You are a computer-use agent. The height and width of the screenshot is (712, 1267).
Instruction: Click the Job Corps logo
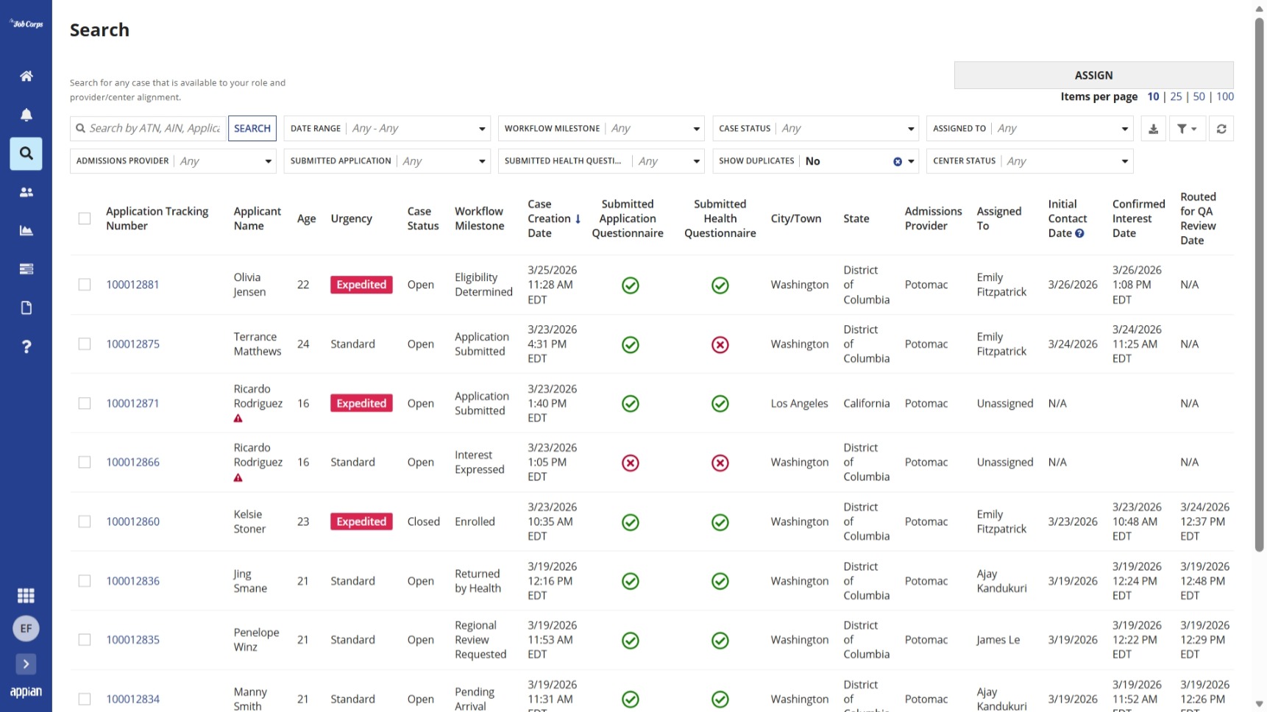click(26, 24)
